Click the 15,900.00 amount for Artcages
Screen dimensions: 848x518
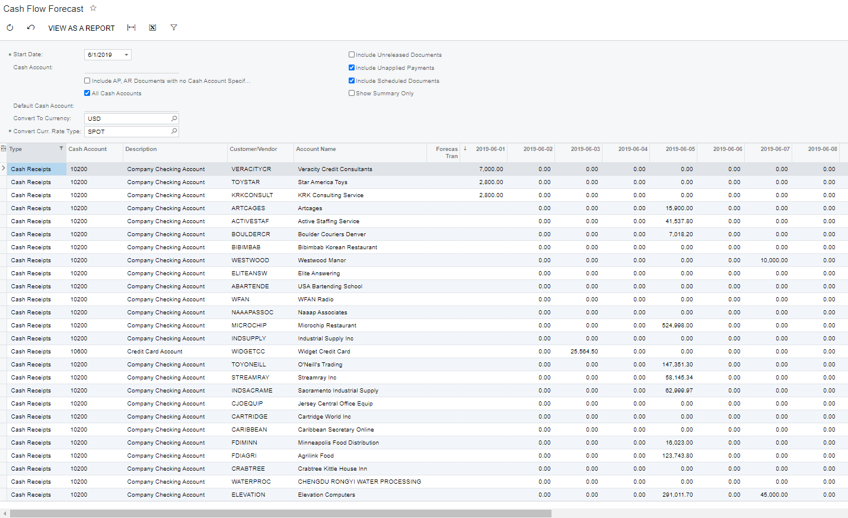(x=674, y=208)
